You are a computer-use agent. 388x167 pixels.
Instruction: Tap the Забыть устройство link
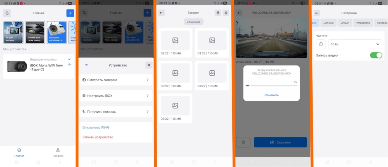[98, 137]
